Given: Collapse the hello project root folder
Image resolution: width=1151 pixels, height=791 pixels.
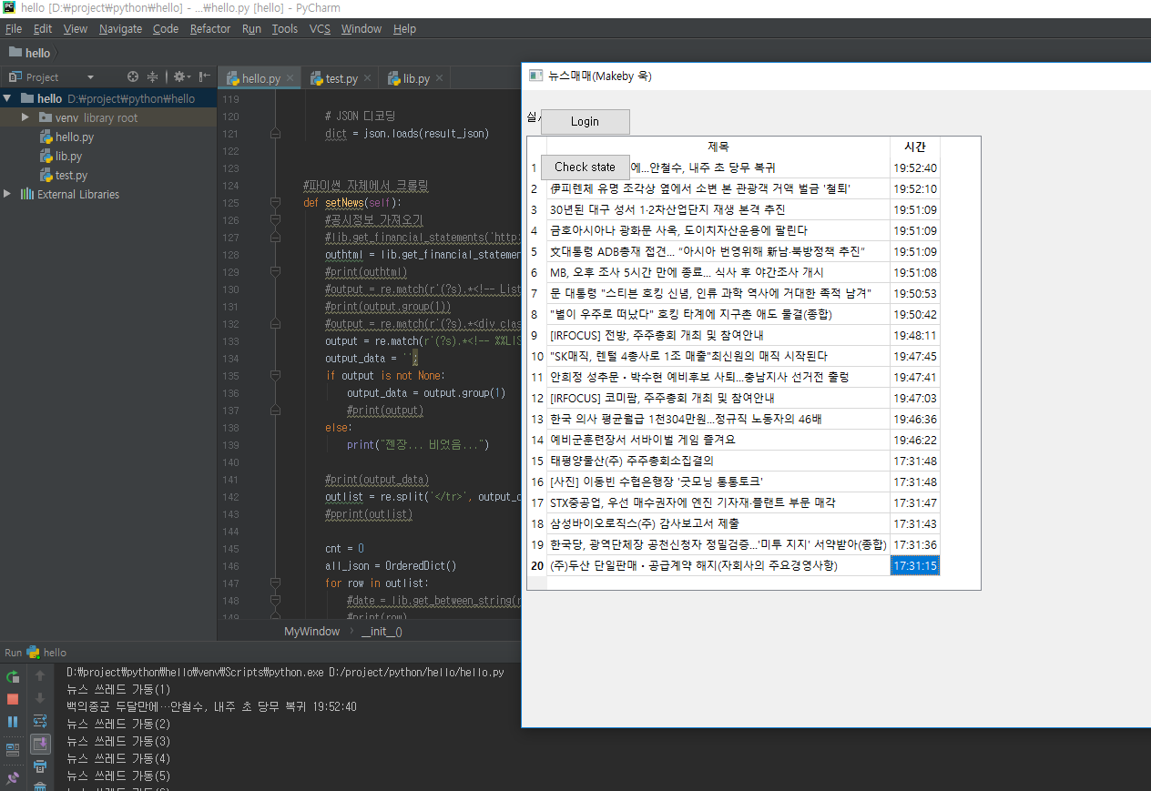Looking at the screenshot, I should 8,98.
